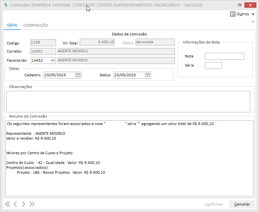Expand the small arrow below Outros
Screen dimensions: 259x212
click(253, 22)
